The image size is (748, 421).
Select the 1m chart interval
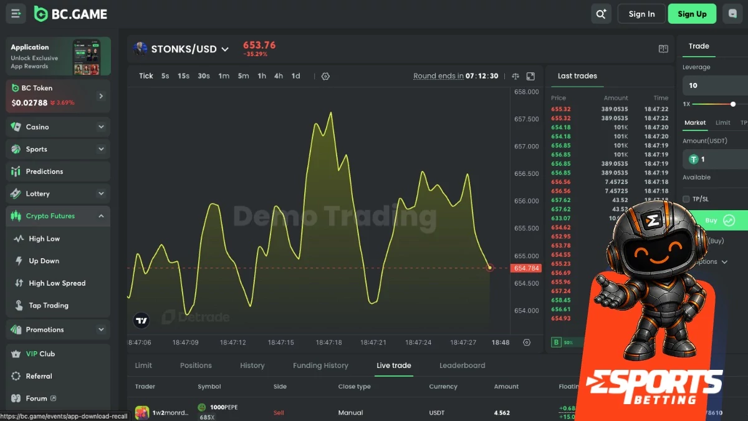pyautogui.click(x=224, y=76)
